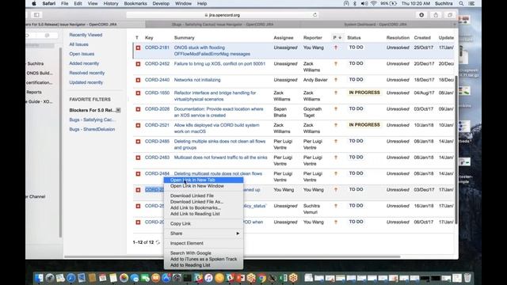Open the History menu

pyautogui.click(x=111, y=3)
